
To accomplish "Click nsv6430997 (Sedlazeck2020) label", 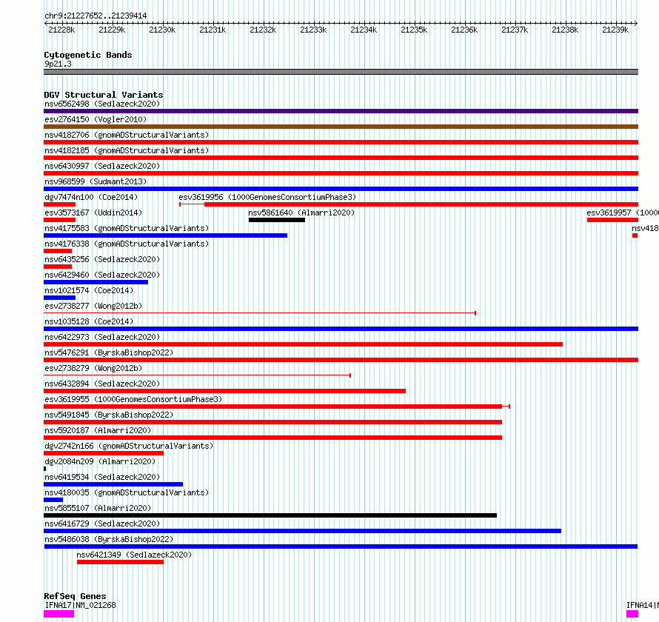I will 102,166.
